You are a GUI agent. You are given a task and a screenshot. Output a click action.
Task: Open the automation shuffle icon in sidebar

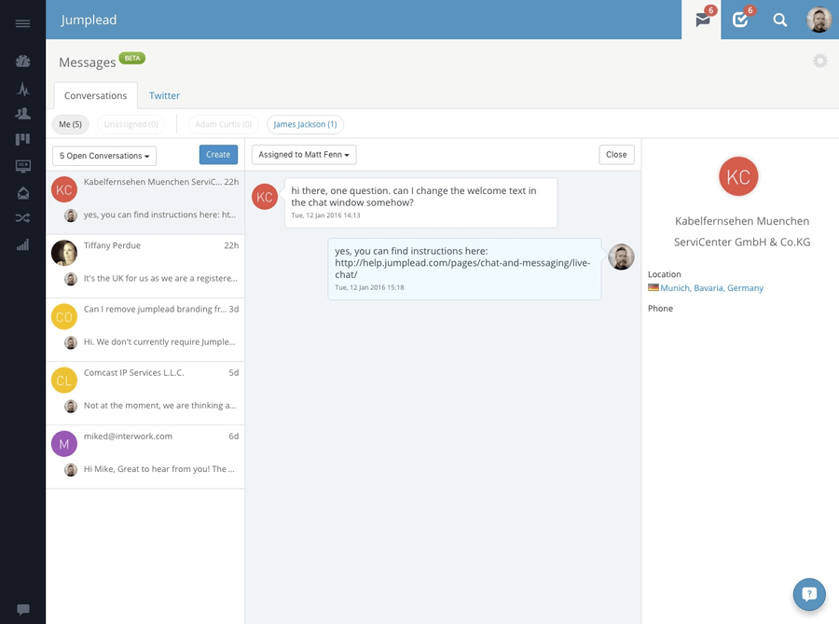click(22, 218)
